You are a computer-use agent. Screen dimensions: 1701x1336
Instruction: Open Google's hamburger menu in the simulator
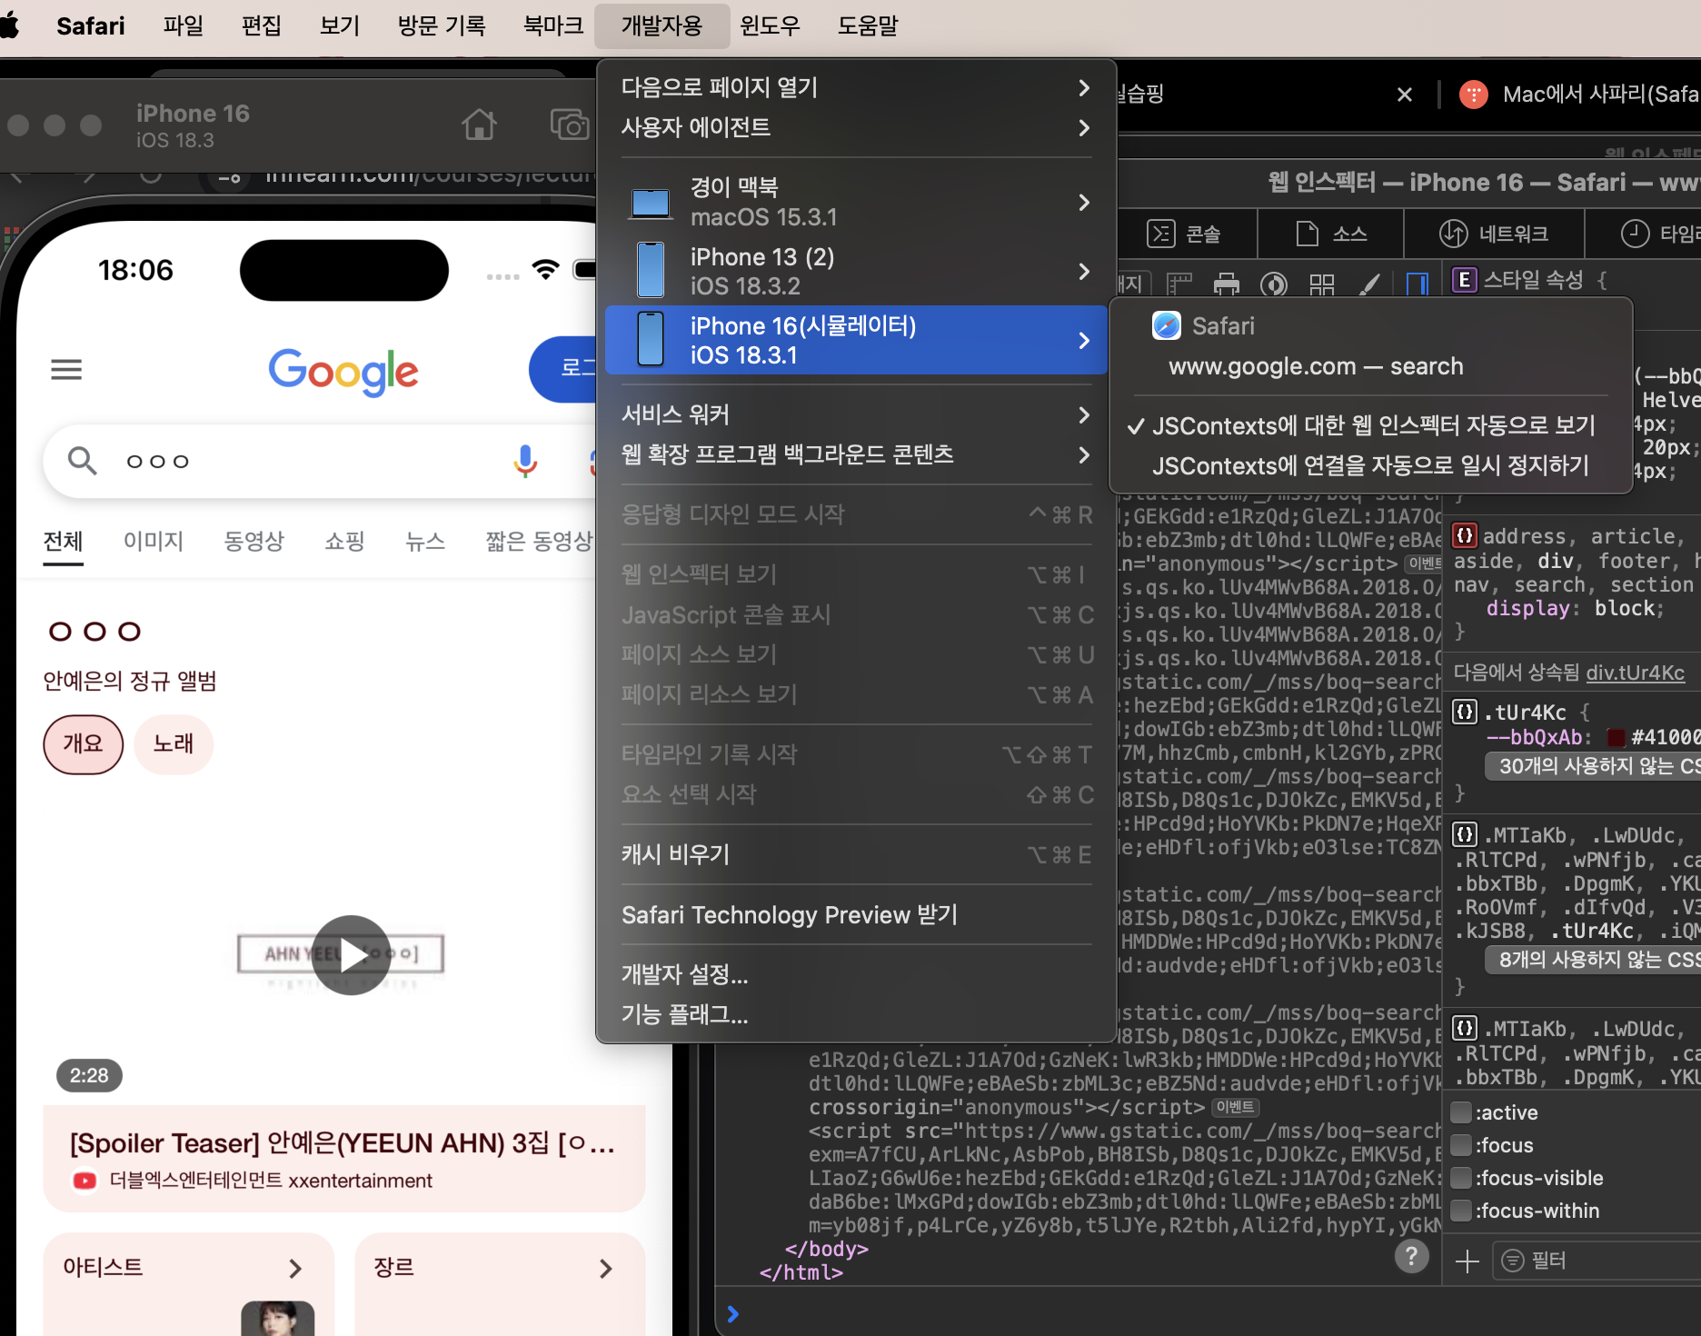coord(66,369)
